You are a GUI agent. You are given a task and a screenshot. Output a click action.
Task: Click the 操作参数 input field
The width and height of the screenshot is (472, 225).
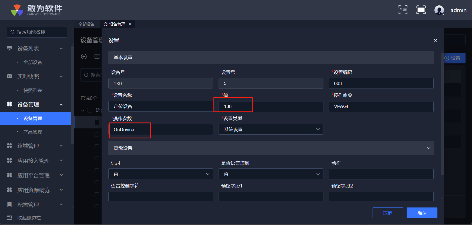(160, 129)
